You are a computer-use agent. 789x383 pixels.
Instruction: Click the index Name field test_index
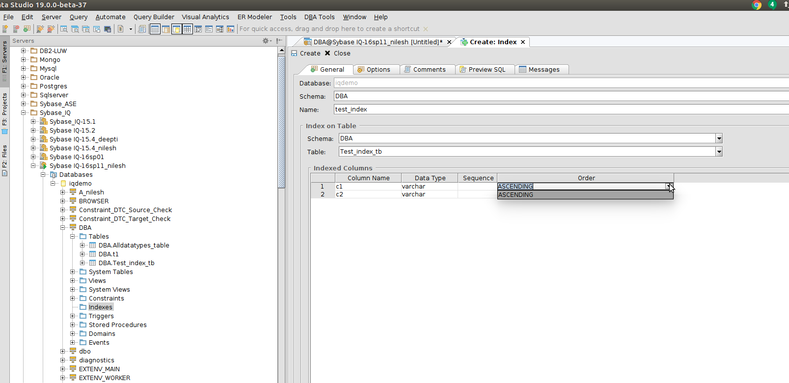[561, 109]
